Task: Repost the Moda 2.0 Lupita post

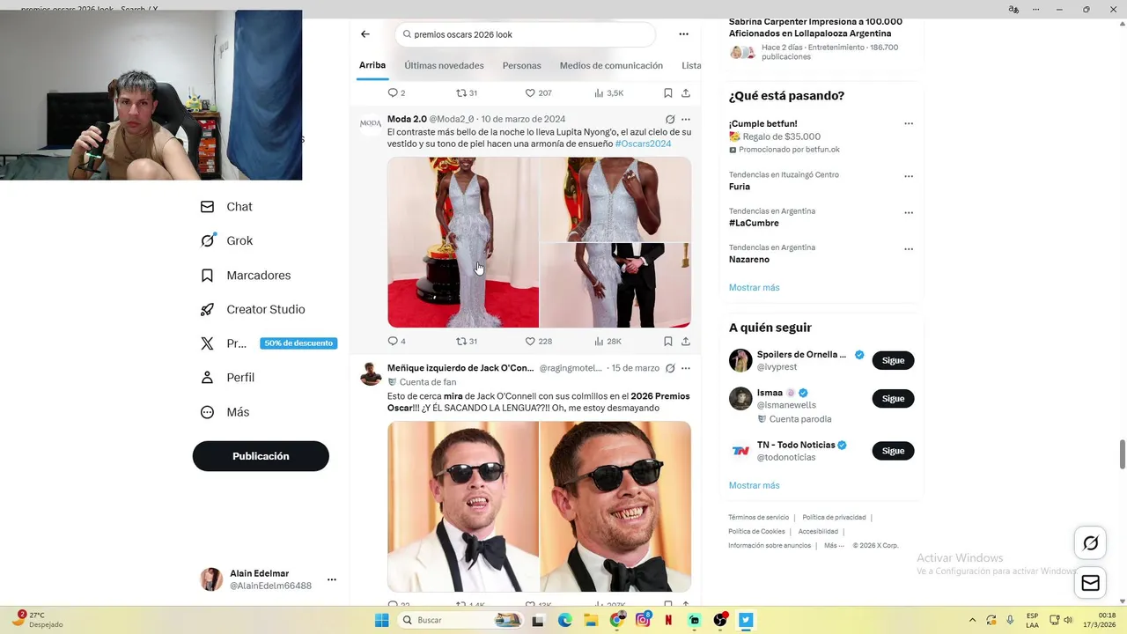Action: click(x=467, y=341)
